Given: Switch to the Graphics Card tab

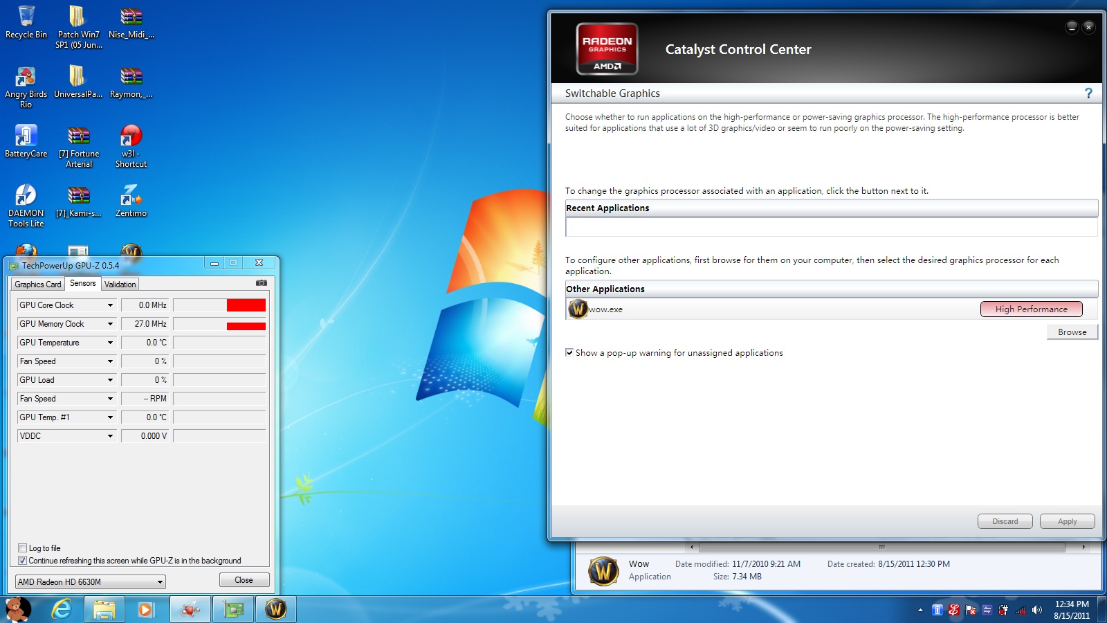Looking at the screenshot, I should 38,285.
